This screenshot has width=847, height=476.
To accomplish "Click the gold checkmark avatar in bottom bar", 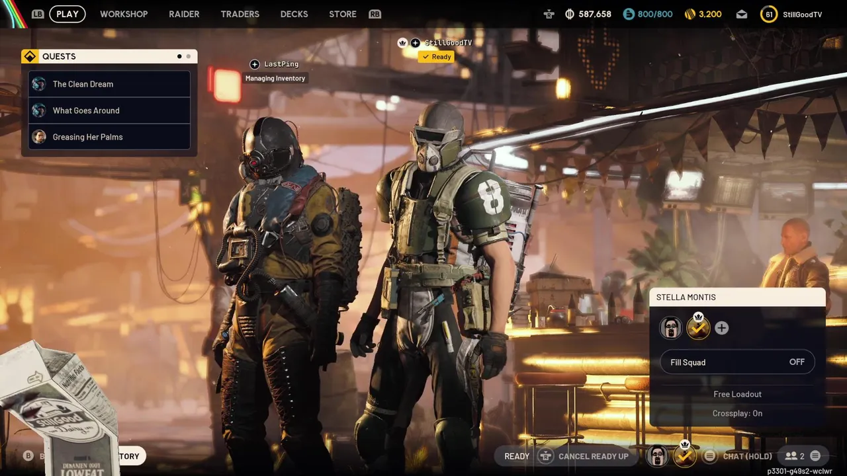I will 685,455.
